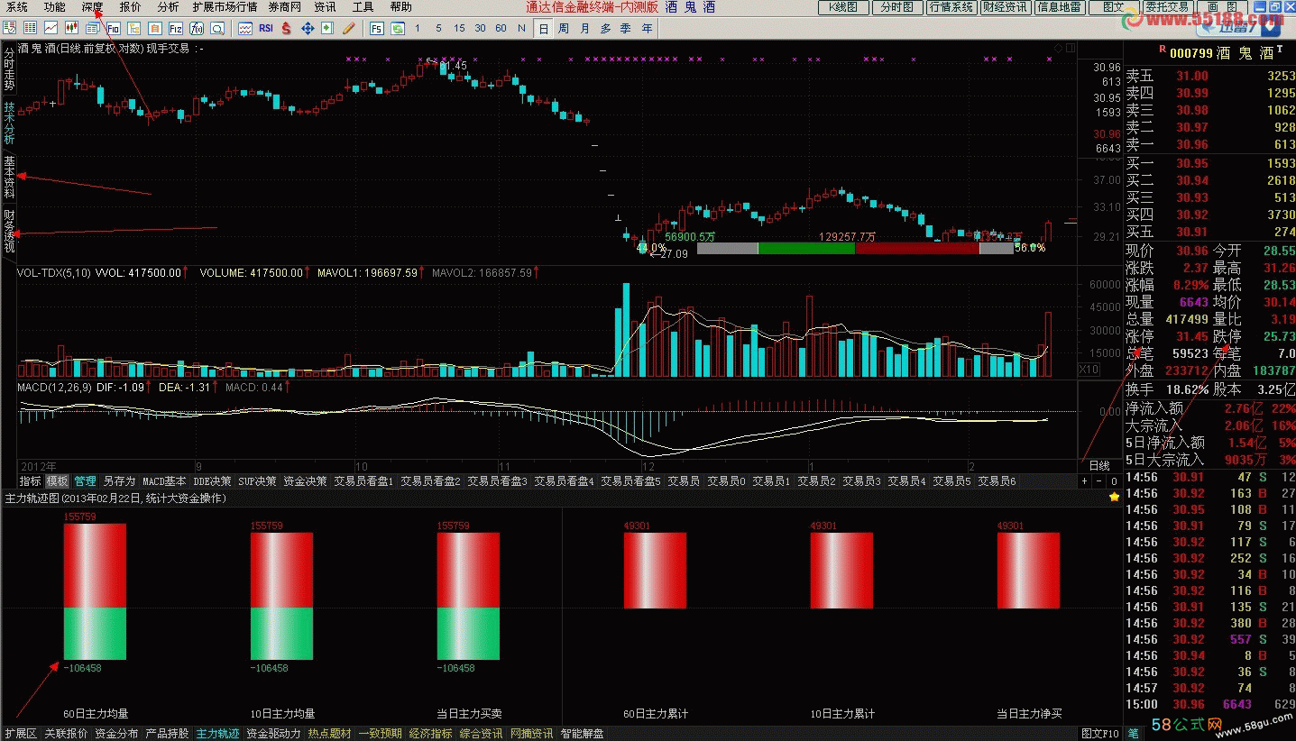This screenshot has width=1296, height=741.
Task: Select the 季 quarterly period button
Action: pos(626,28)
